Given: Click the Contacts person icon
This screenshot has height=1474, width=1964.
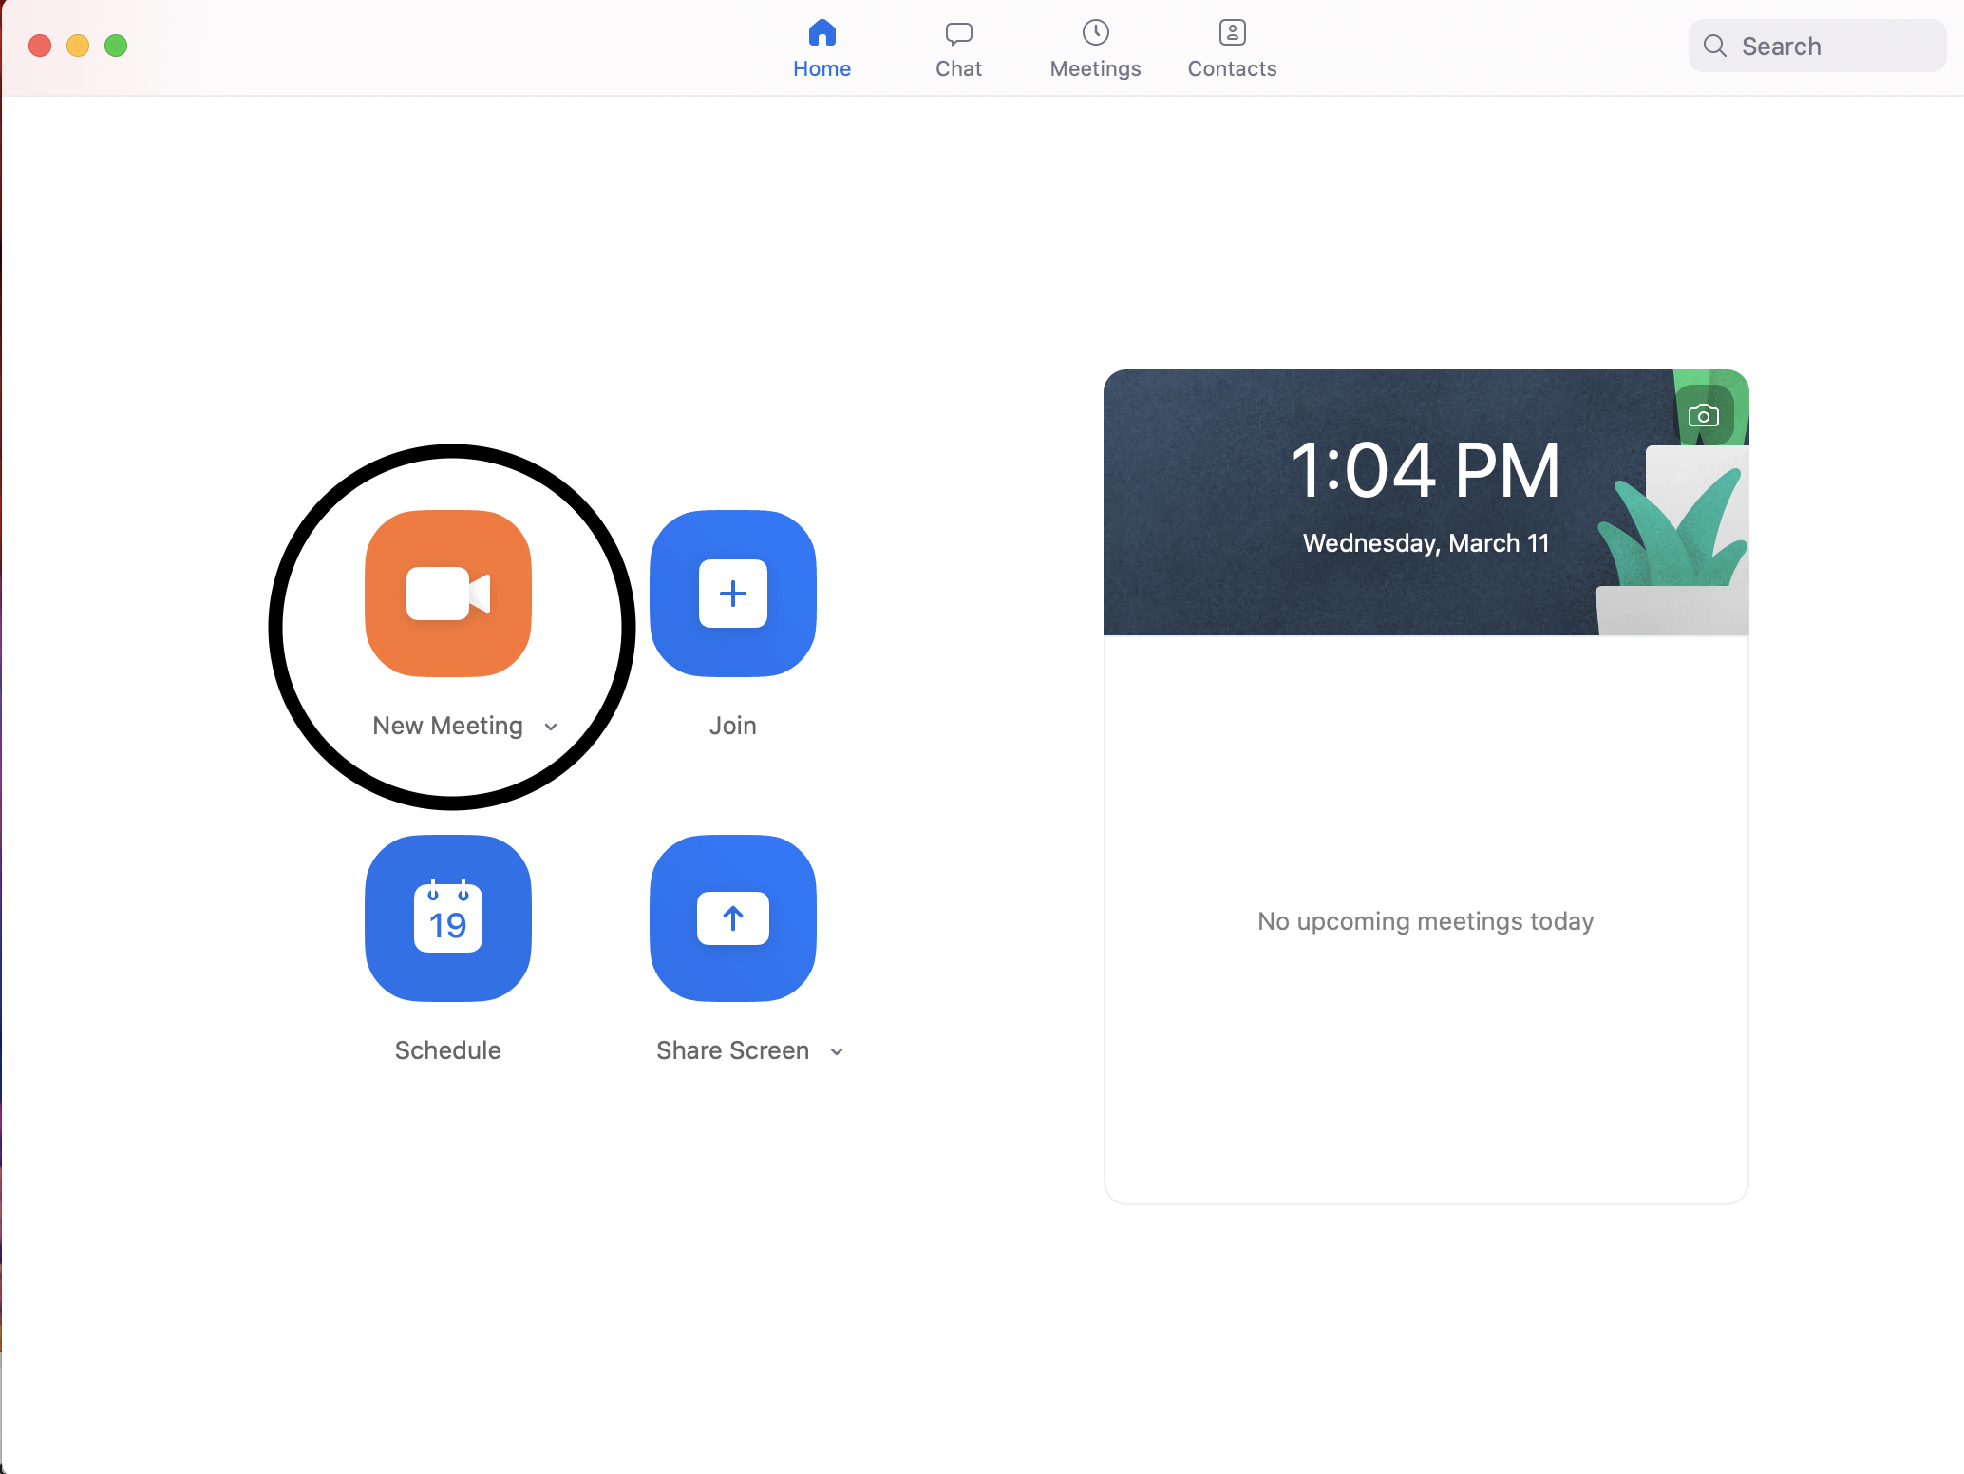Looking at the screenshot, I should click(x=1232, y=33).
